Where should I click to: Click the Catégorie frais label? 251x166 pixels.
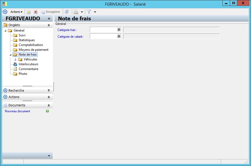point(67,30)
